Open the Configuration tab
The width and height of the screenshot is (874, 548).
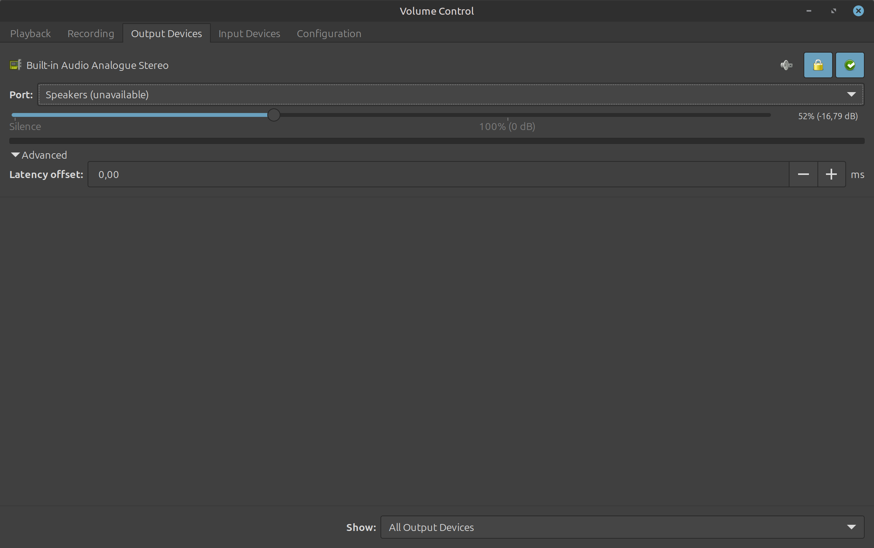point(329,33)
